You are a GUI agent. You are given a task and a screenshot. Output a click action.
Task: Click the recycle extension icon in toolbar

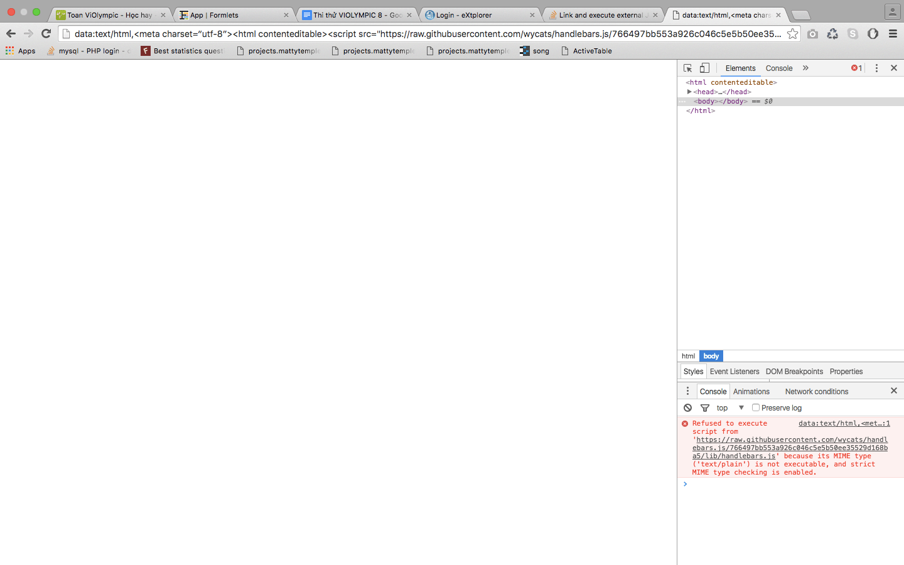832,34
